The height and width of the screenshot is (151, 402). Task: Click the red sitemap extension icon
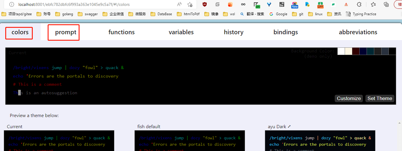tap(346, 4)
